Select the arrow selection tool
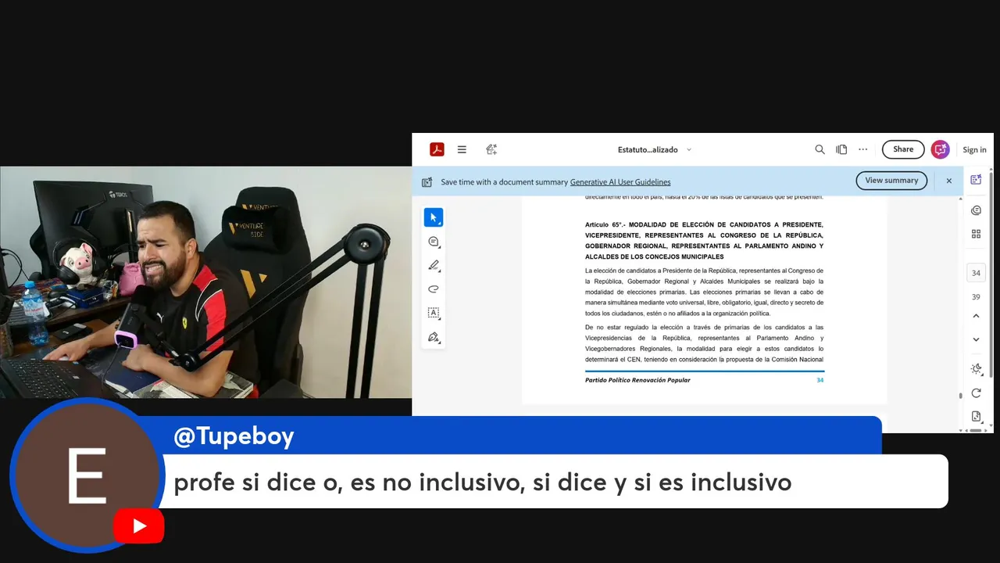 point(434,217)
